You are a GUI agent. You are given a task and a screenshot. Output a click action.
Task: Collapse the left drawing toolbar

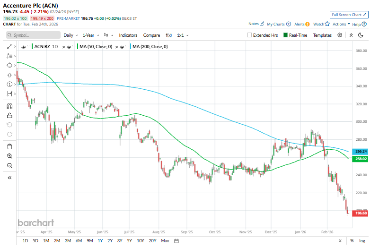point(9,178)
